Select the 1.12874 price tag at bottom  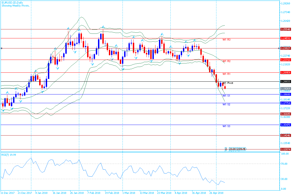pos(286,149)
